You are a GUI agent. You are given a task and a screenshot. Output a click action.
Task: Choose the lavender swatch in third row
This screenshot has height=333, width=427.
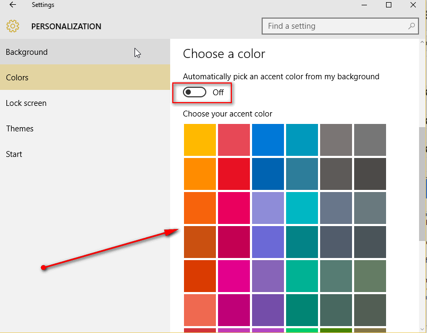268,208
